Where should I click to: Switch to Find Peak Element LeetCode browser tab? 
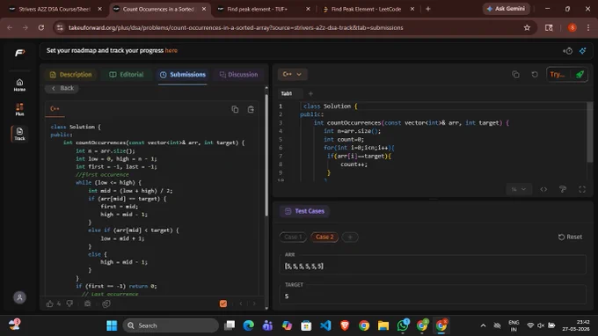coord(368,9)
